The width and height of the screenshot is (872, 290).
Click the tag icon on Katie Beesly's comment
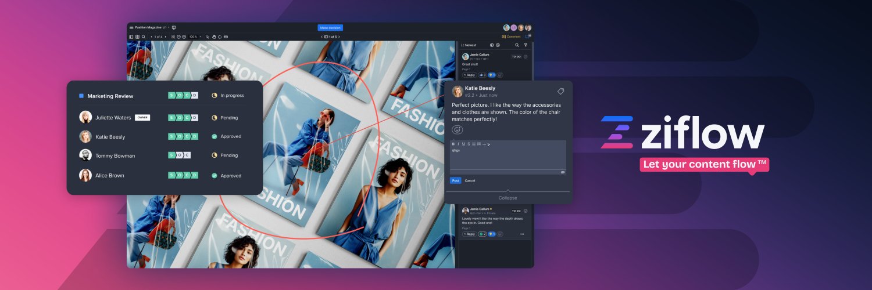pyautogui.click(x=560, y=91)
